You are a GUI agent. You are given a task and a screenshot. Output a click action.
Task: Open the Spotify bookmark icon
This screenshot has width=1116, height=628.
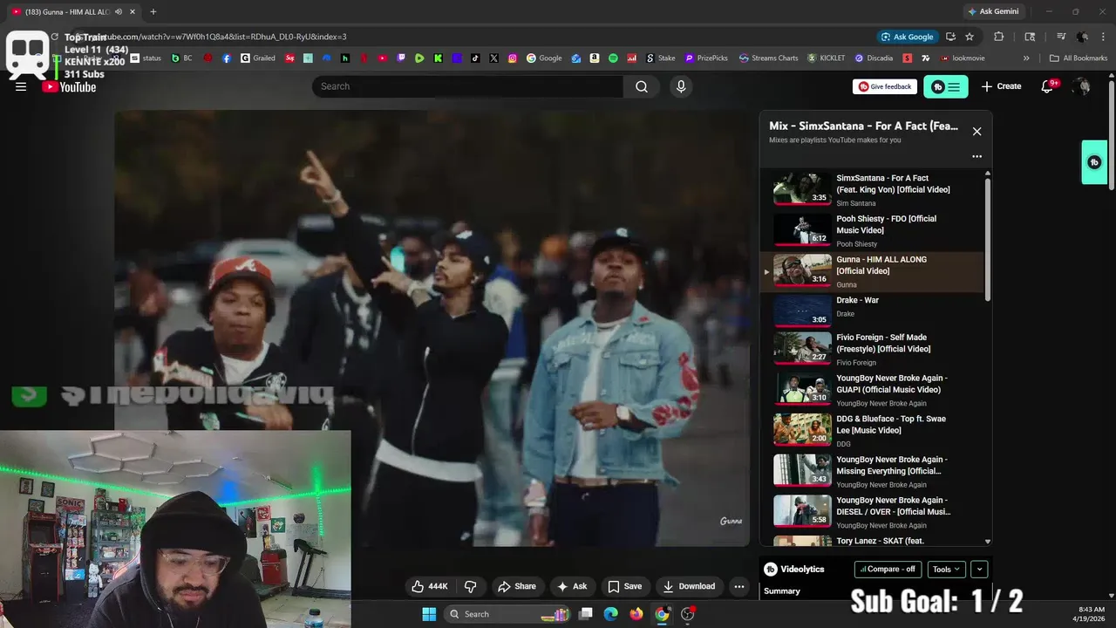click(613, 58)
